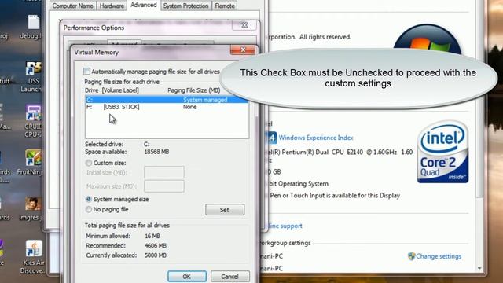Screen dimensions: 503x283
Task: Confirm with the OK button
Action: click(x=187, y=277)
